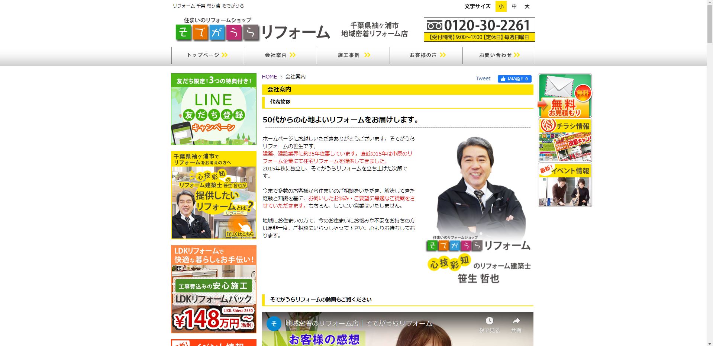
Task: Open 最新イベント情報 side banner
Action: point(565,185)
